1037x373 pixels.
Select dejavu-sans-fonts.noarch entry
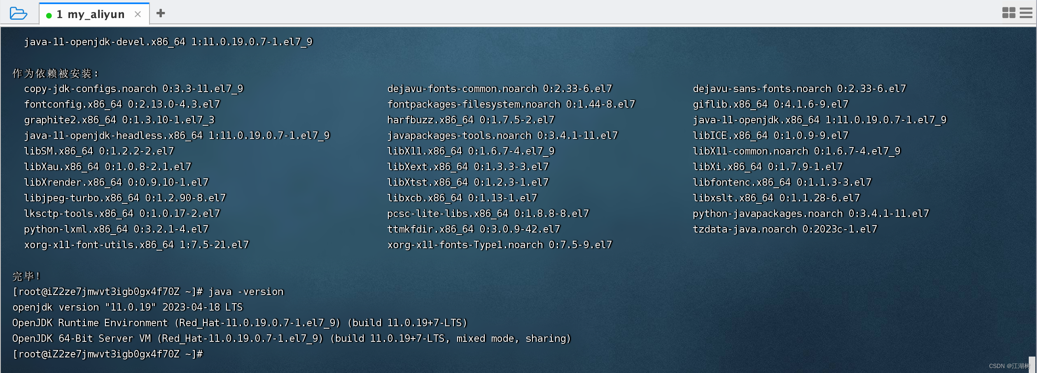click(x=800, y=89)
